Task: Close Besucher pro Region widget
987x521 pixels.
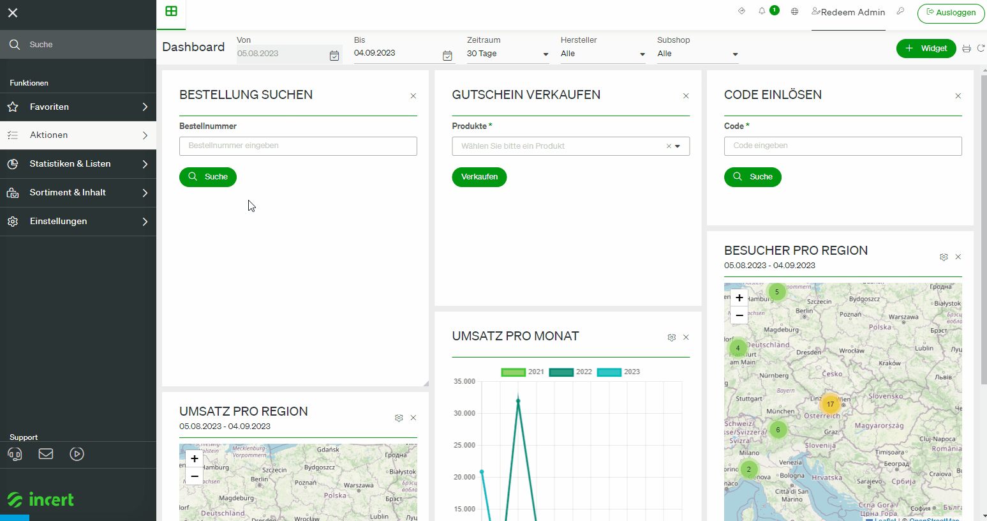Action: tap(958, 257)
